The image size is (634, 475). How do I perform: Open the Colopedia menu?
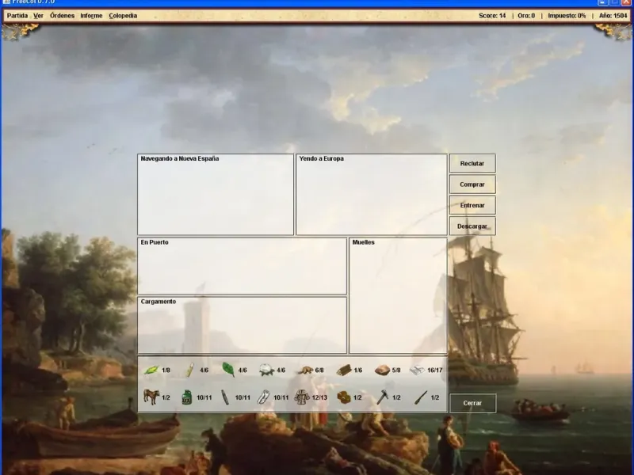[123, 16]
